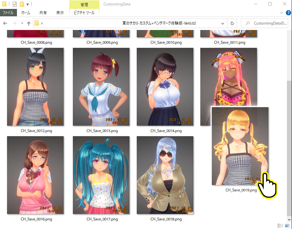Open the ファイル menu tab

8,13
